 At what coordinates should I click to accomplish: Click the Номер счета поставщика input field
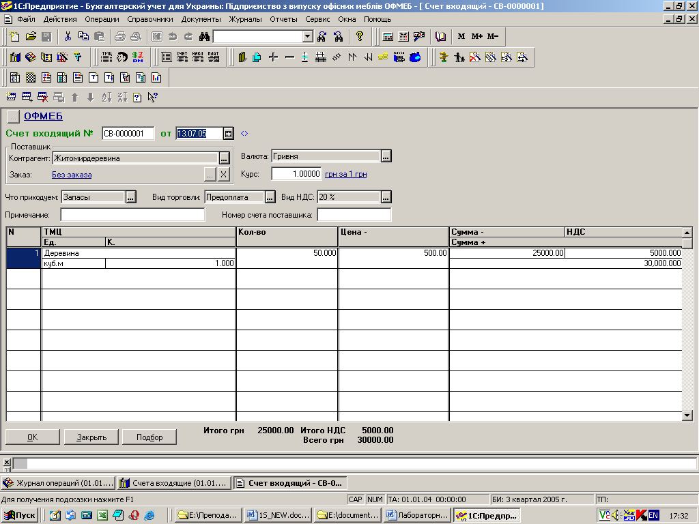click(x=354, y=215)
